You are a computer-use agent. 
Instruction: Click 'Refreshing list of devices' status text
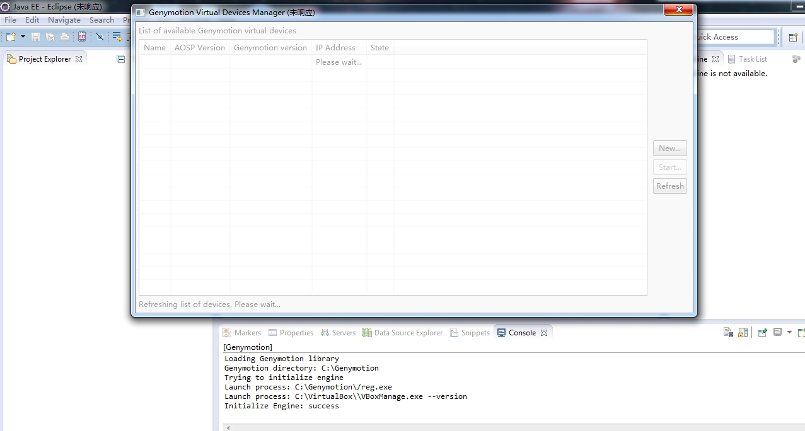point(210,305)
